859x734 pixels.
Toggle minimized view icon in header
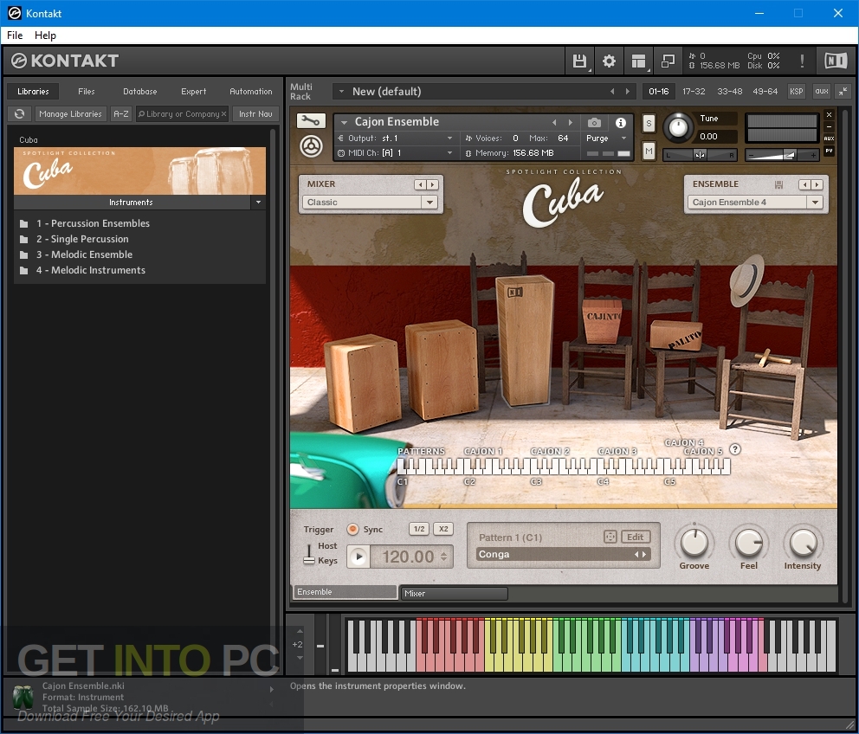click(668, 61)
